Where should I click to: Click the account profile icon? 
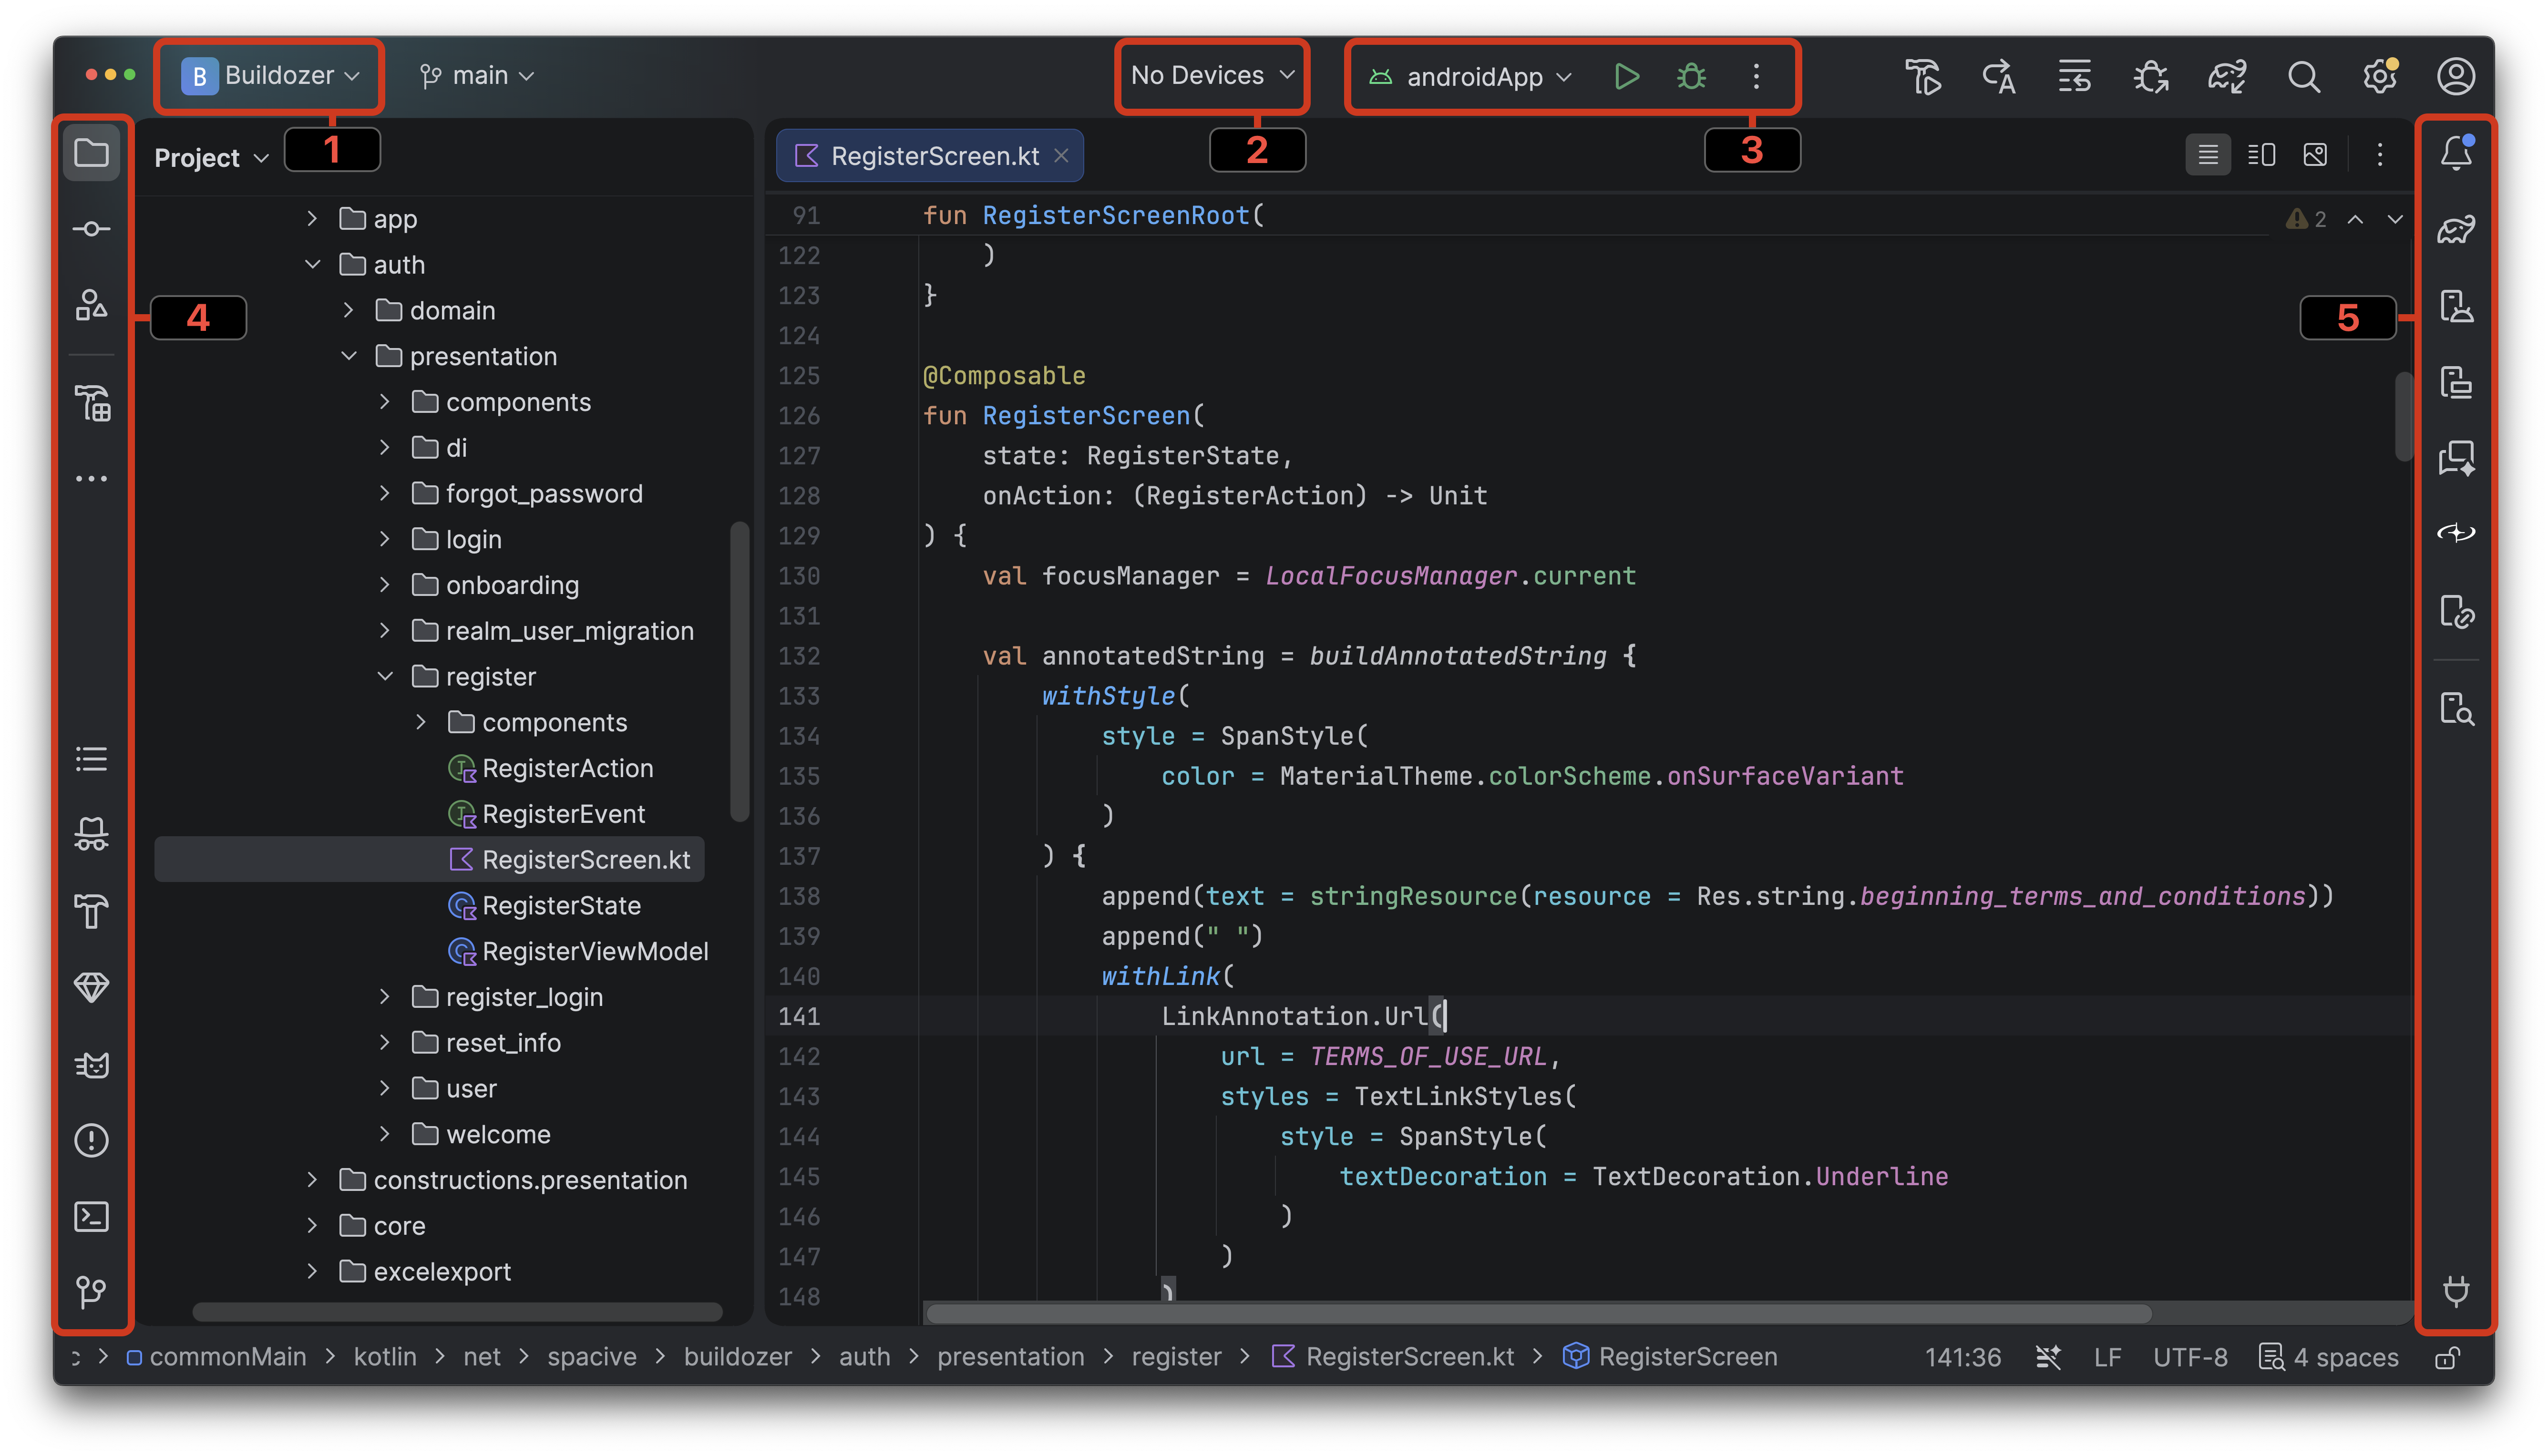[2456, 77]
